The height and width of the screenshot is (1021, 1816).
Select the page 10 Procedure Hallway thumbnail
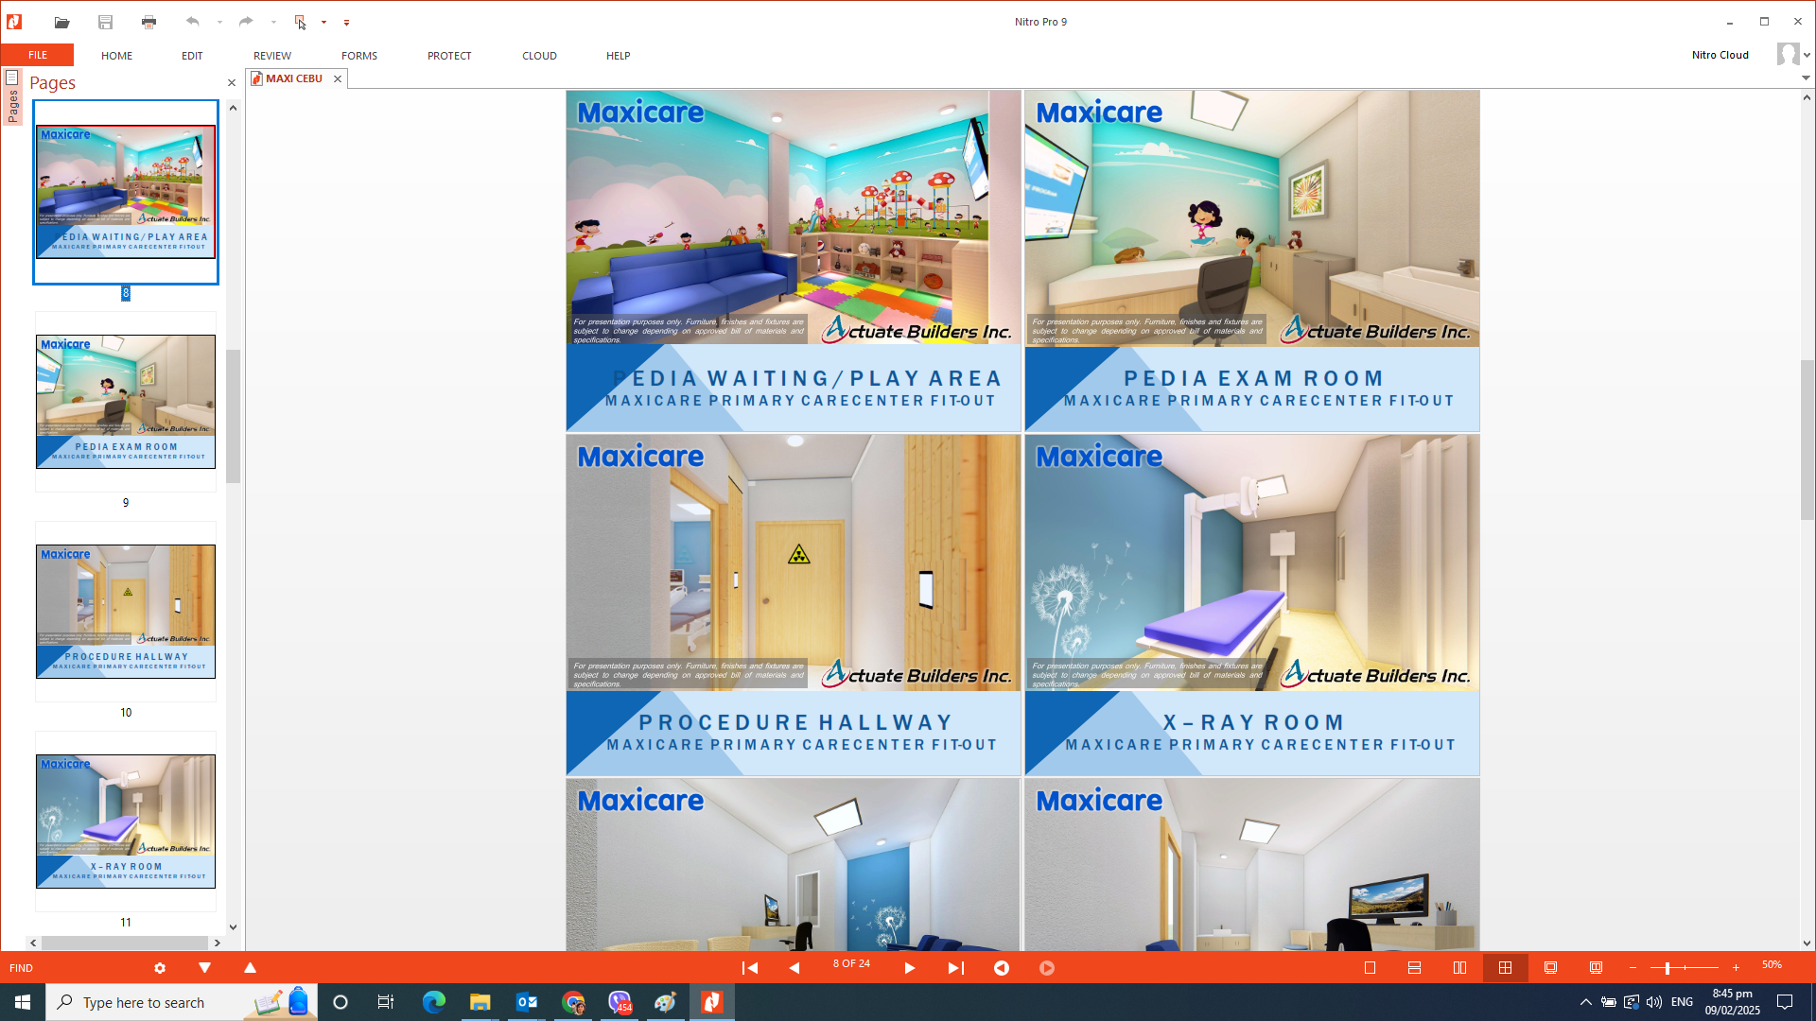click(x=126, y=612)
